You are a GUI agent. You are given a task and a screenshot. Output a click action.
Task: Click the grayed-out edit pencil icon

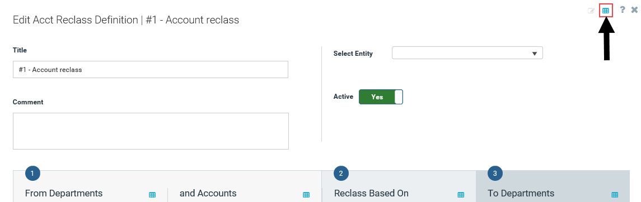[591, 11]
